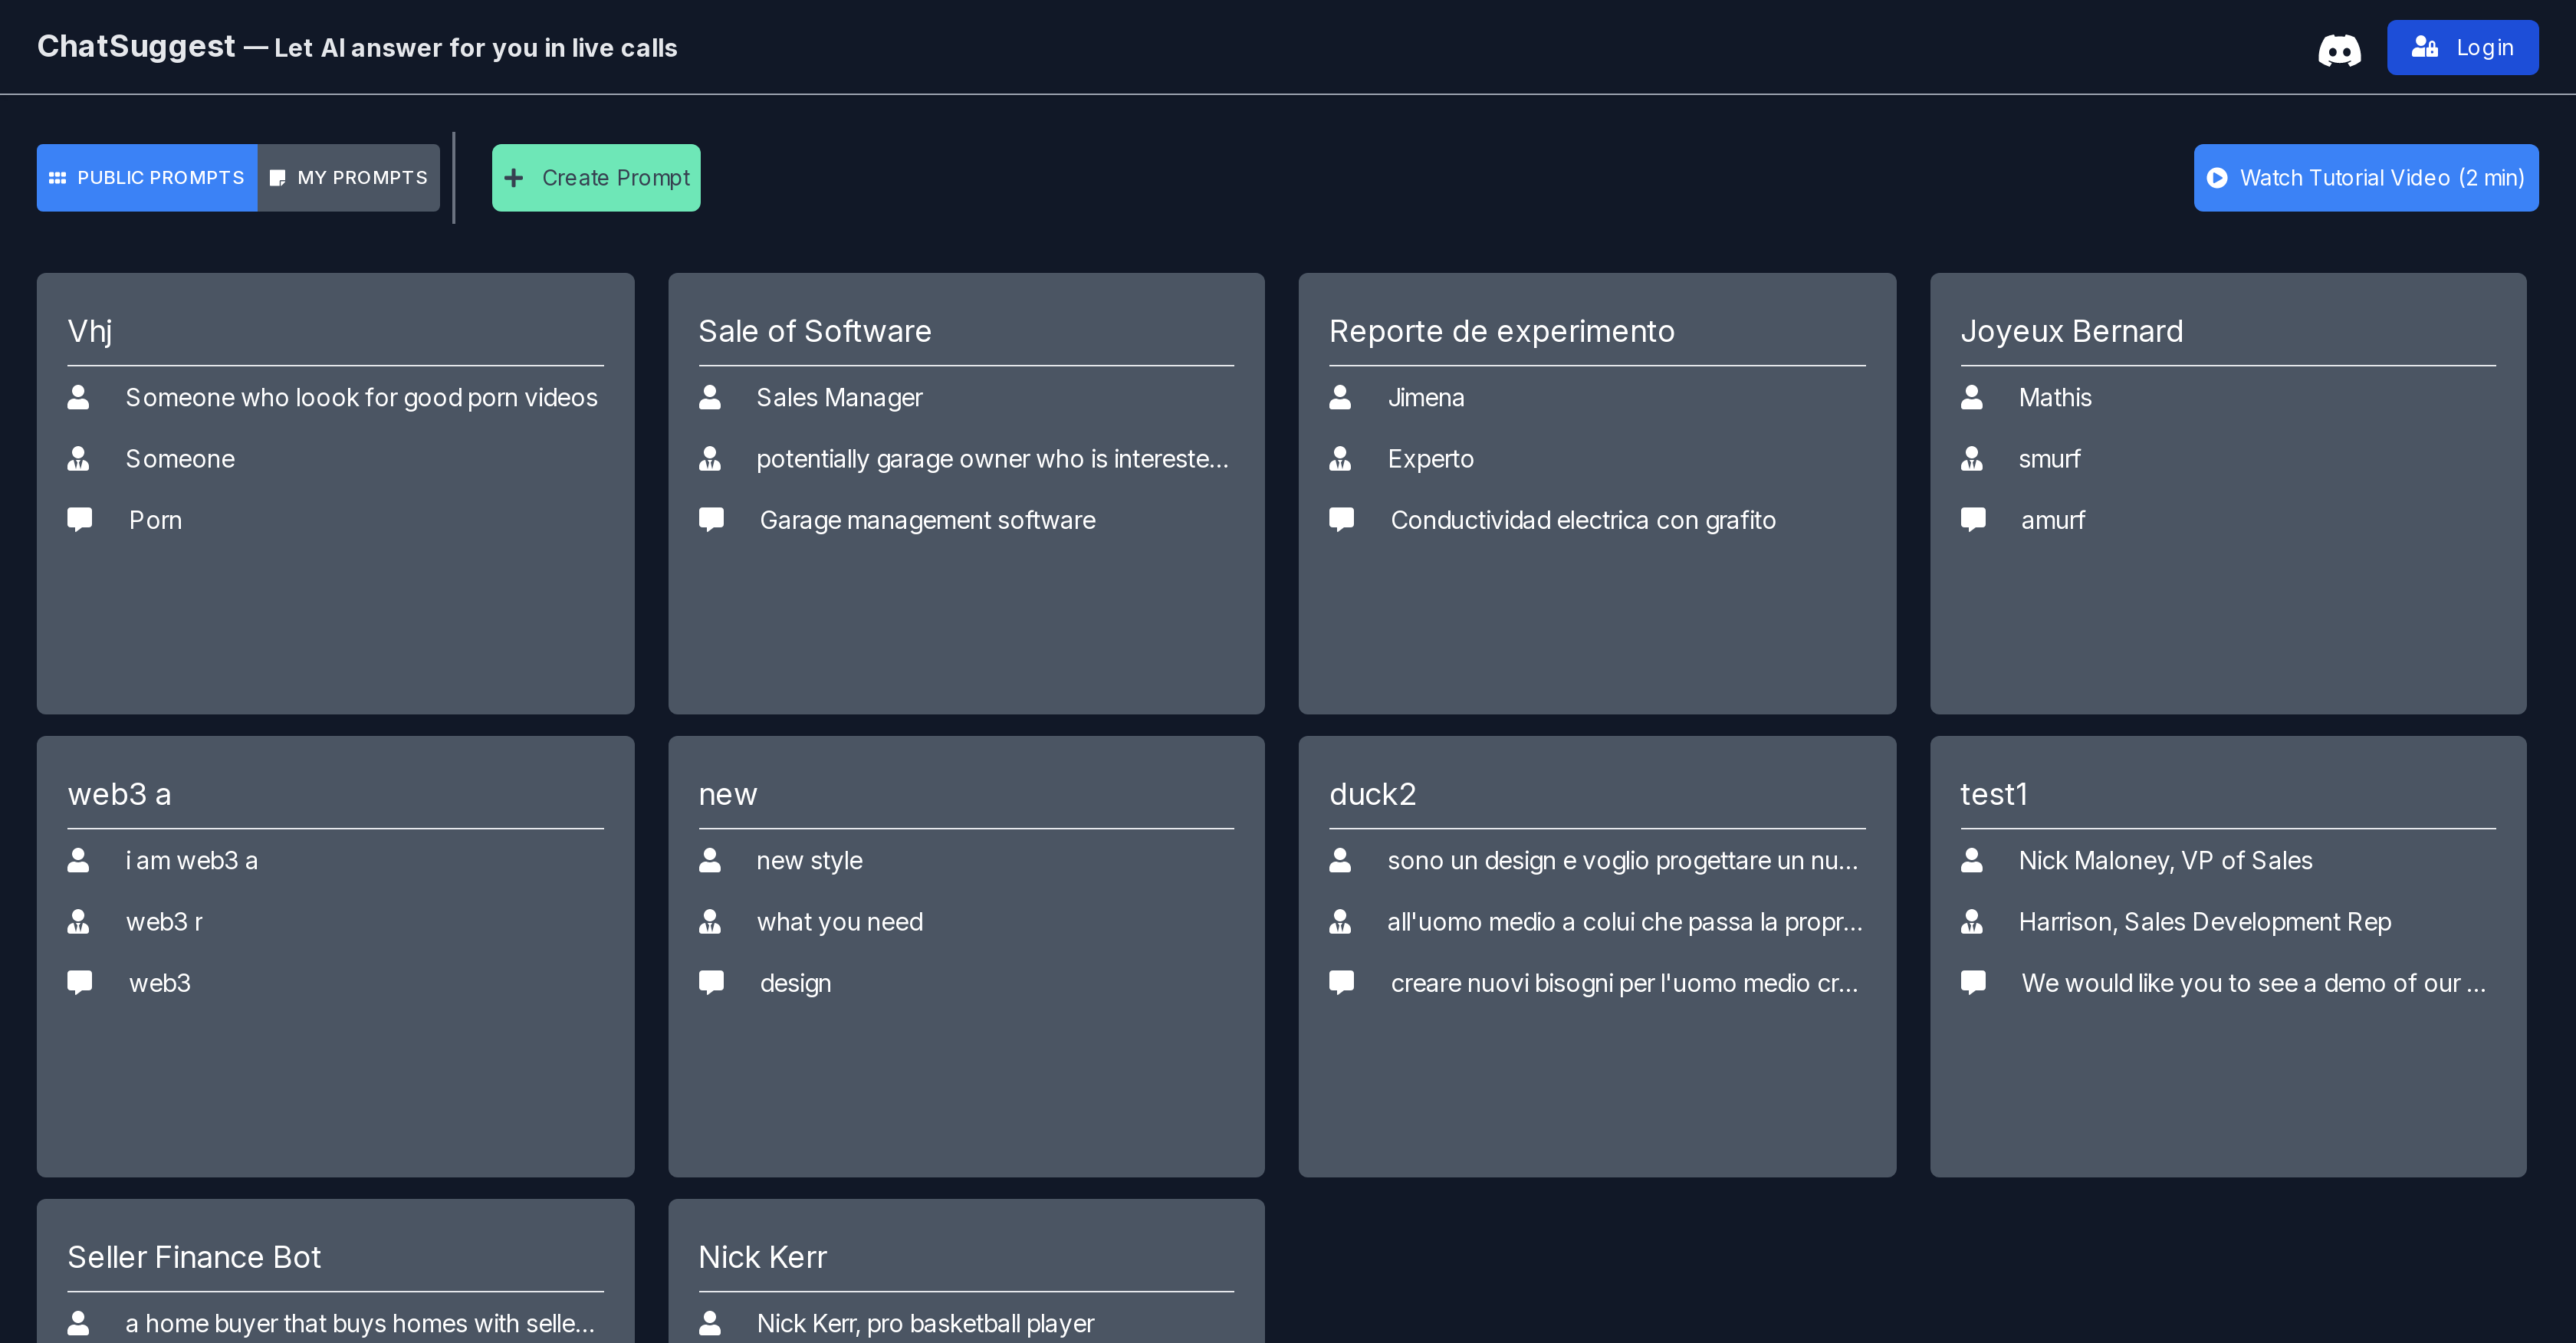Click the MY PROMPTS tab icon
This screenshot has height=1343, width=2576.
[x=278, y=177]
